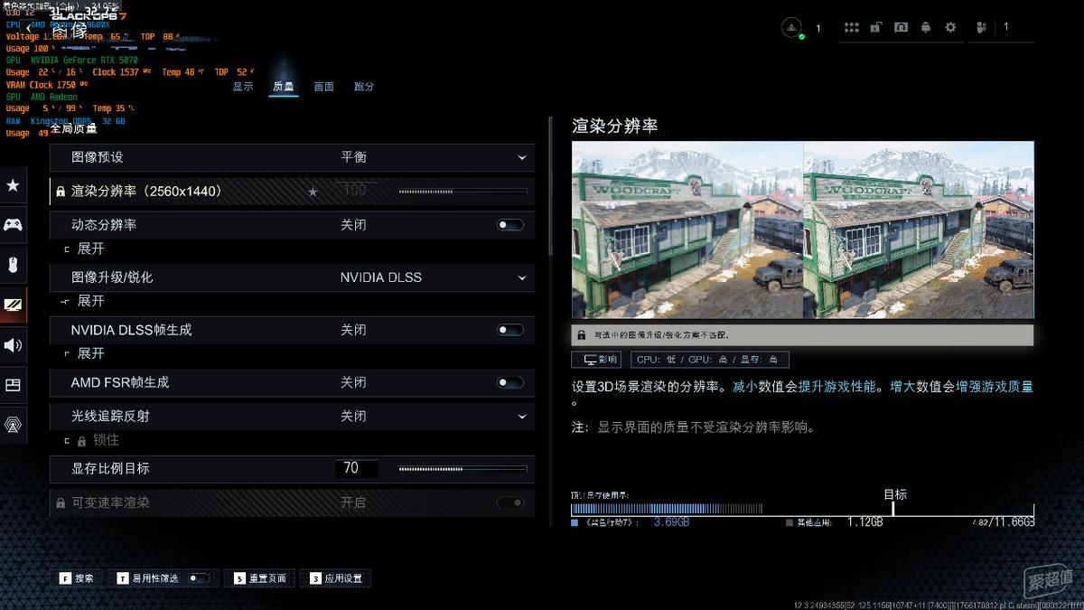Open audio settings via speaker sidebar icon
The width and height of the screenshot is (1084, 610).
(x=13, y=344)
